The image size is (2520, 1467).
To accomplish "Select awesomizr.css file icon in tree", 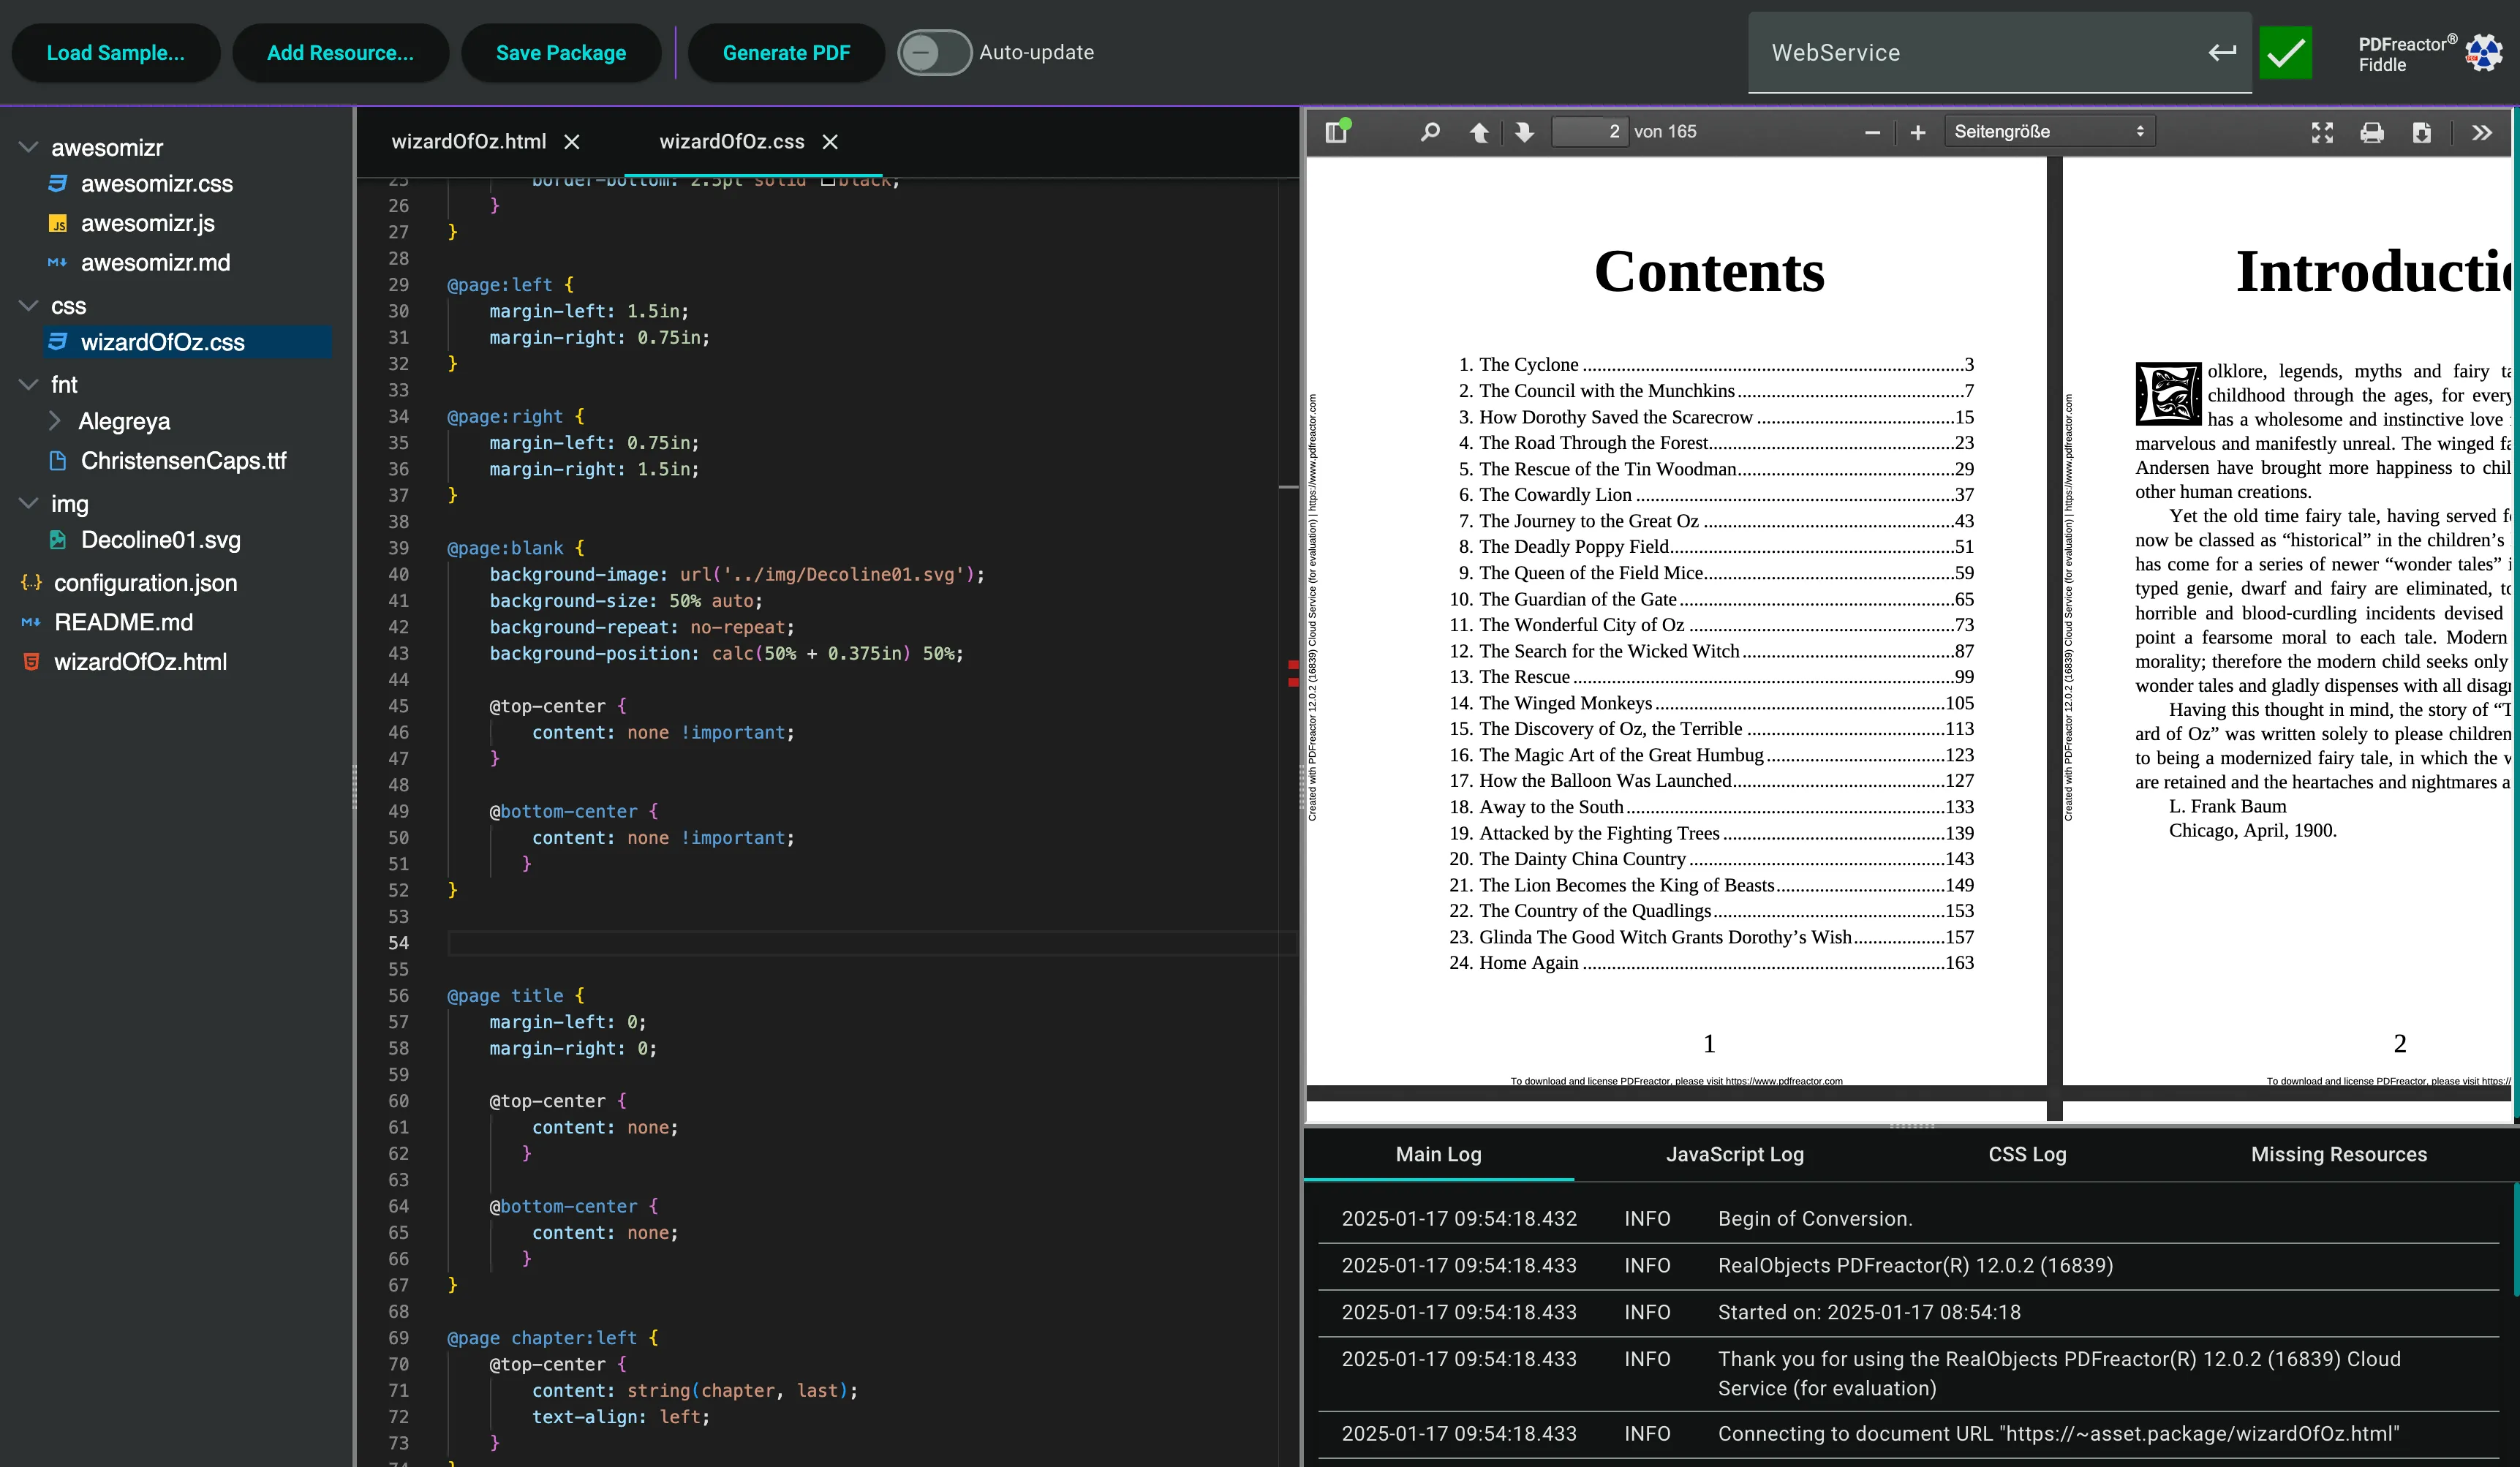I will (58, 183).
